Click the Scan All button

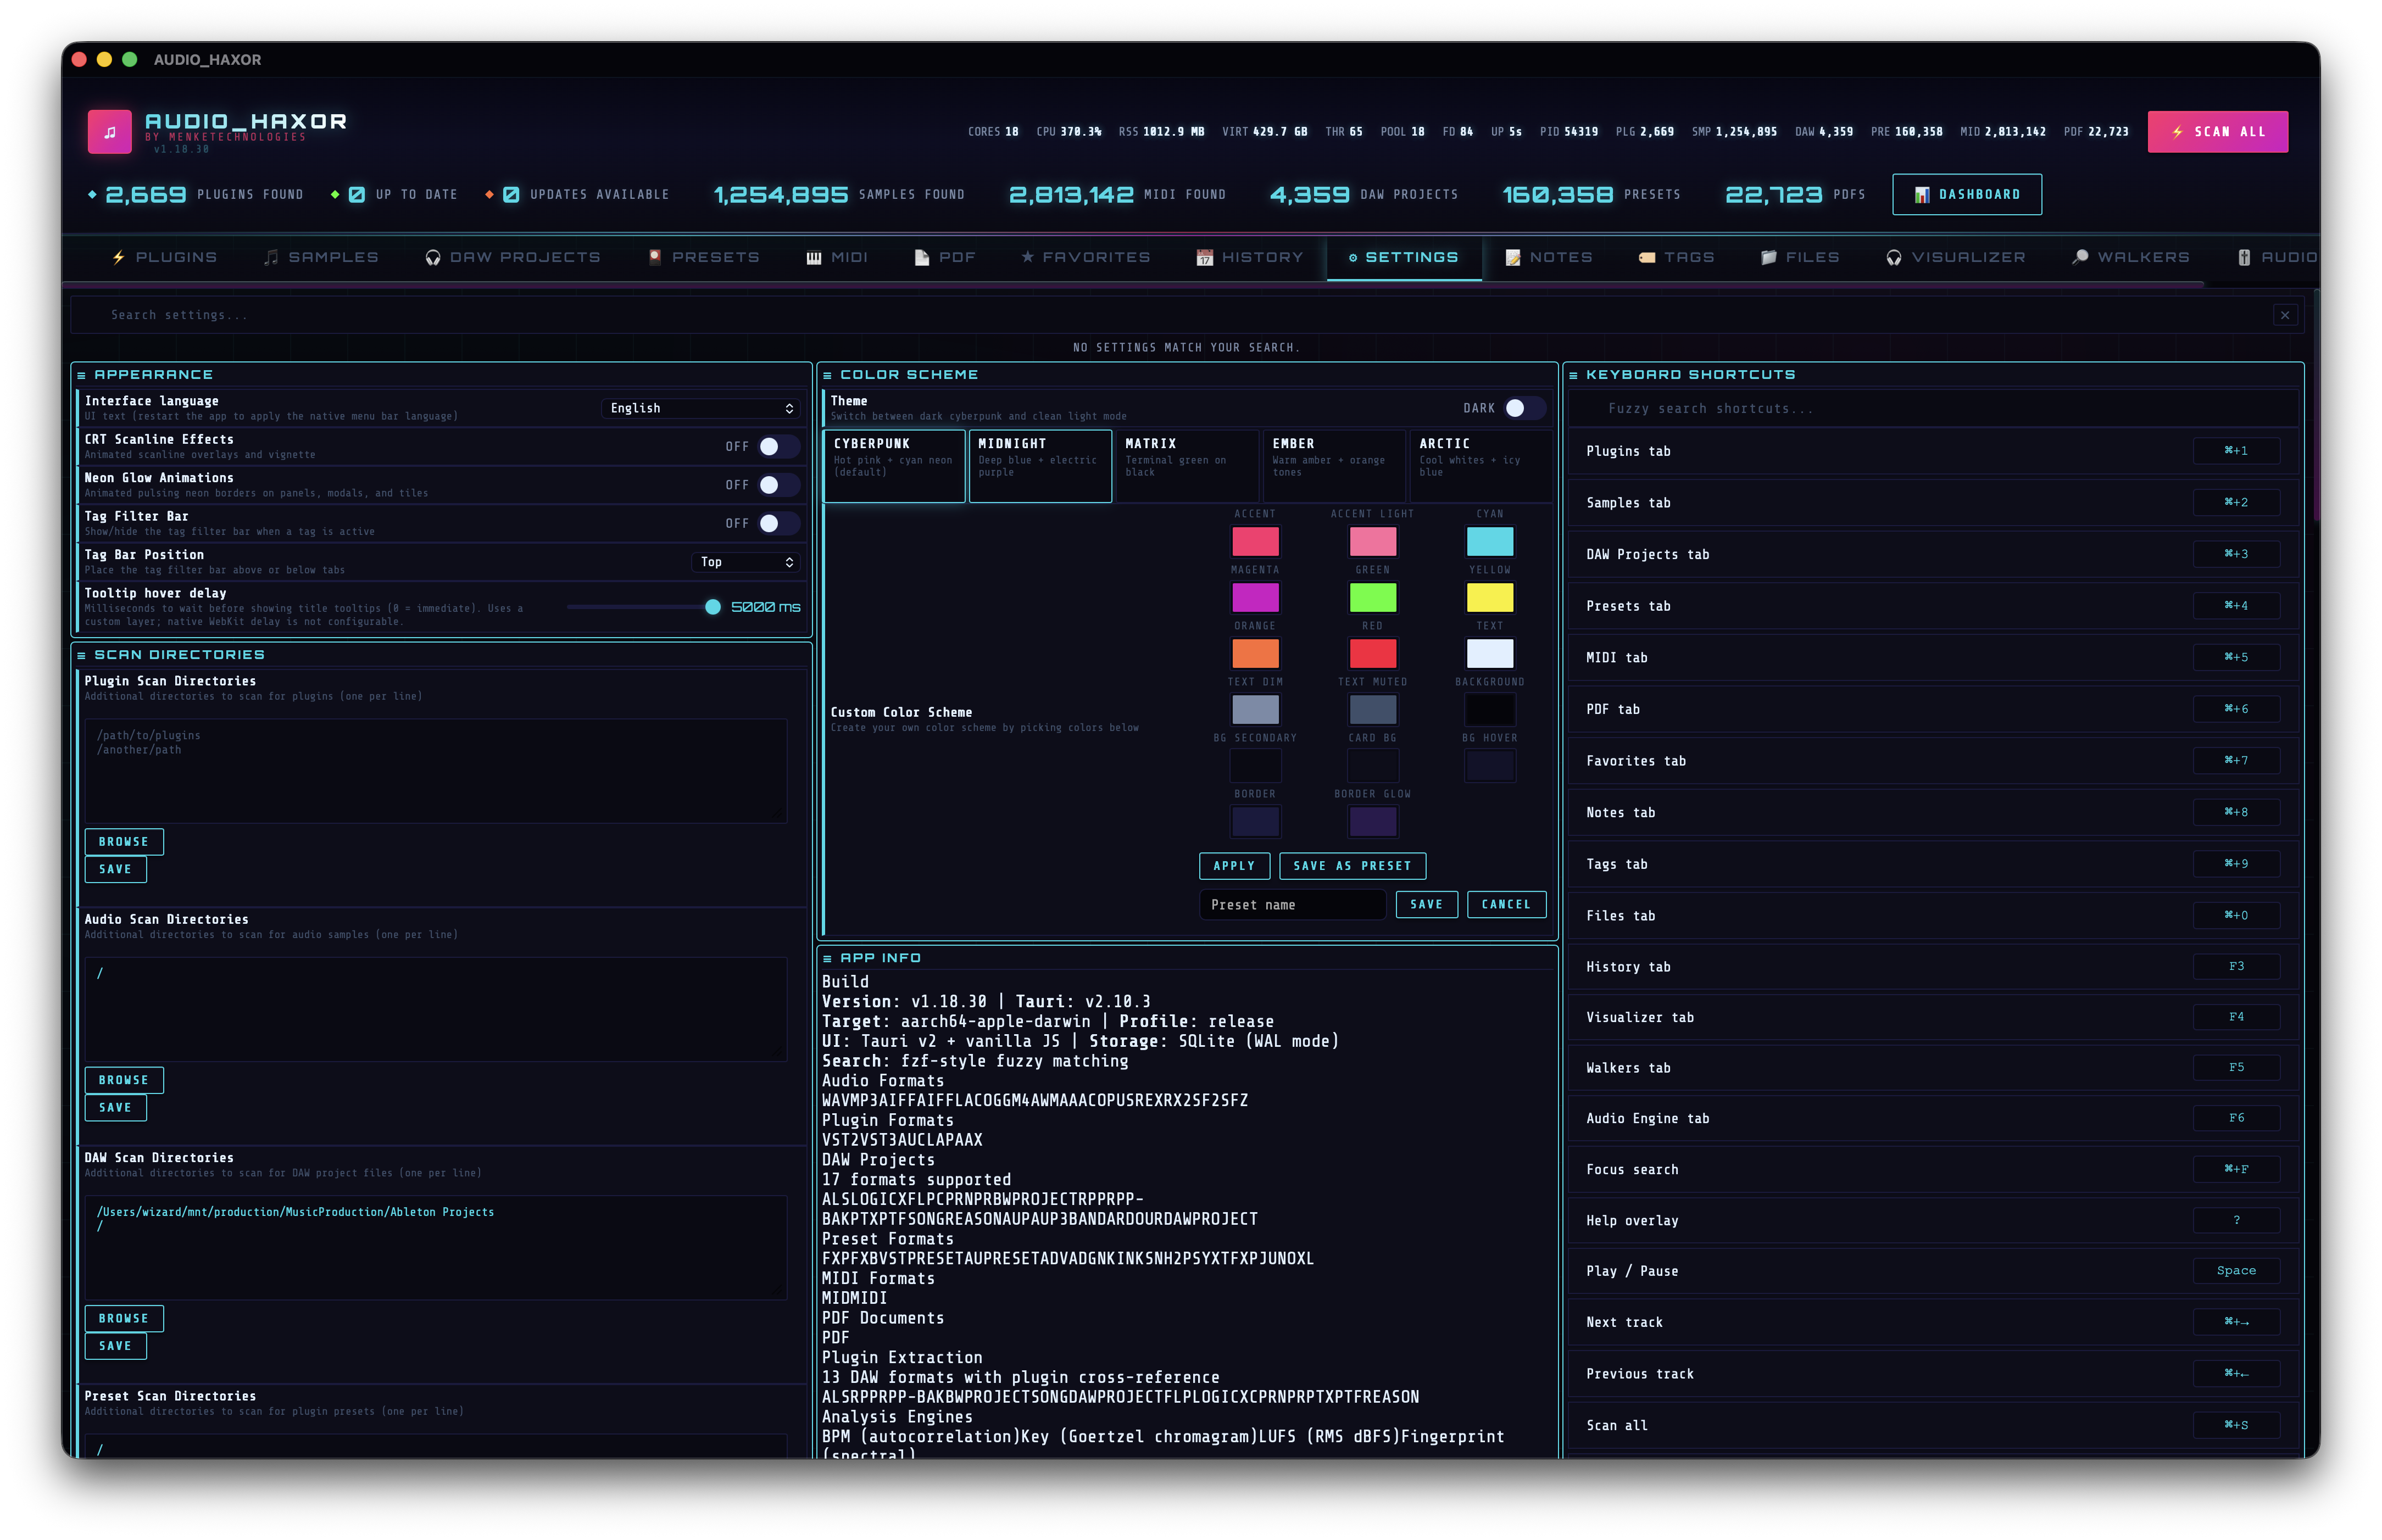pyautogui.click(x=2217, y=132)
